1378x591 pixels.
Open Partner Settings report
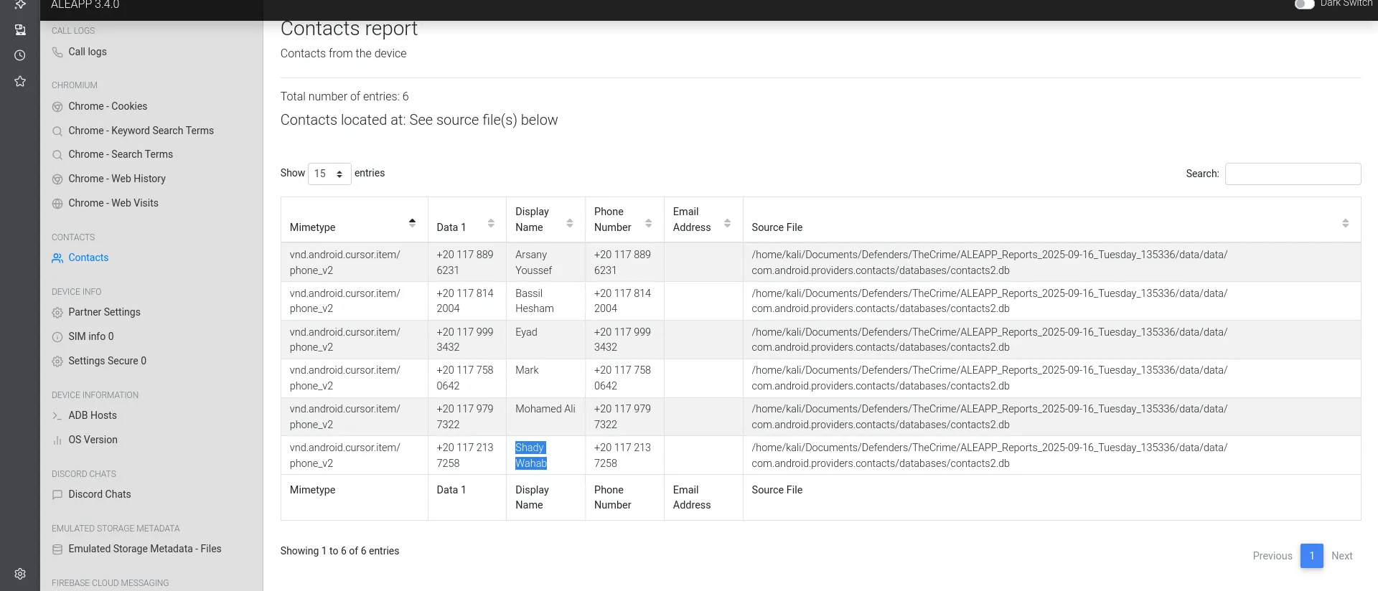point(104,312)
